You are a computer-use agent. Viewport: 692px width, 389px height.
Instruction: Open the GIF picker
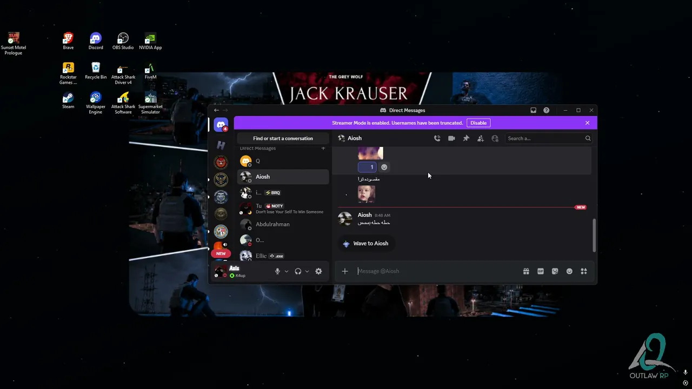[541, 271]
